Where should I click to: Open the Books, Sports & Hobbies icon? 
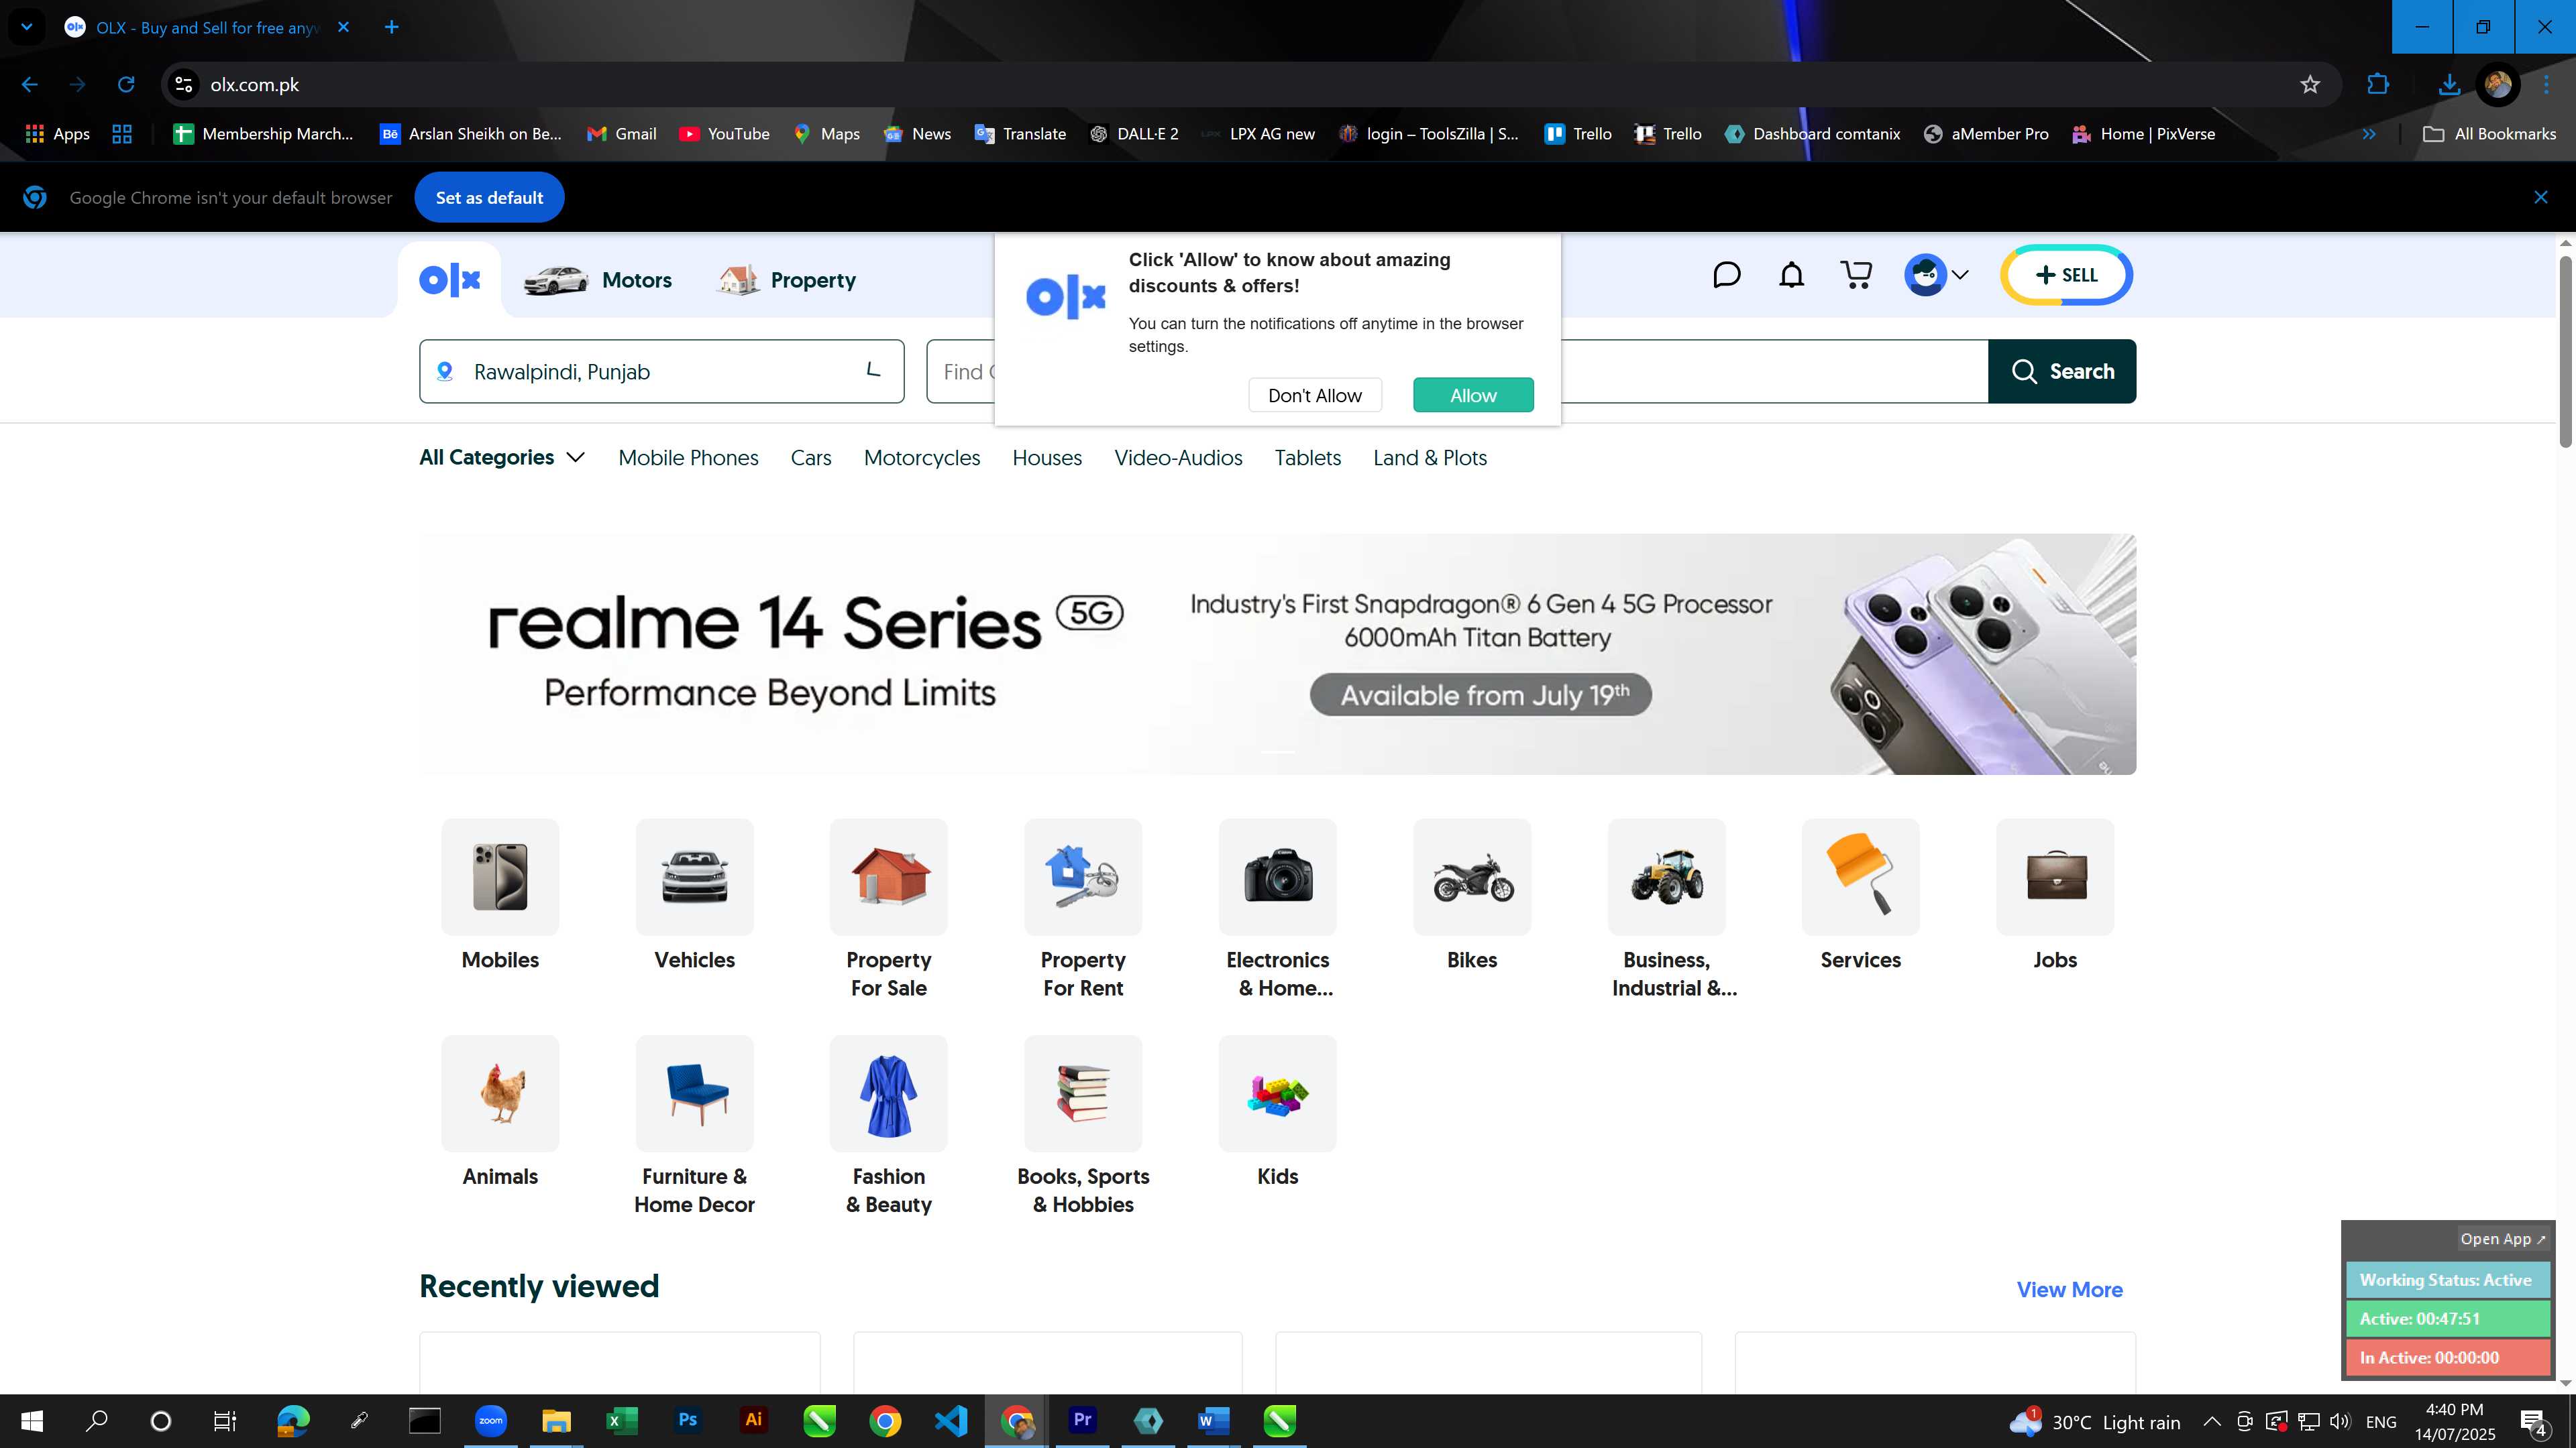[1083, 1093]
